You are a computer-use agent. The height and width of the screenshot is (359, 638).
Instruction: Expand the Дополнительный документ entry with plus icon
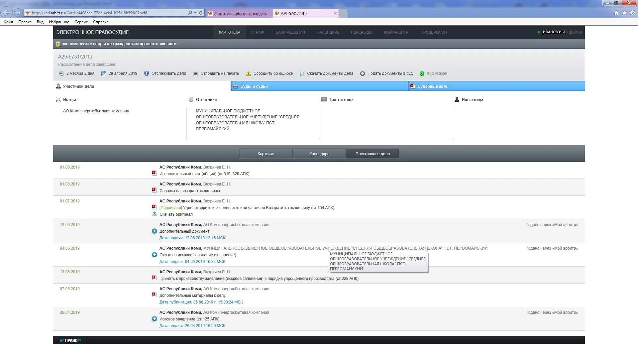tap(154, 231)
